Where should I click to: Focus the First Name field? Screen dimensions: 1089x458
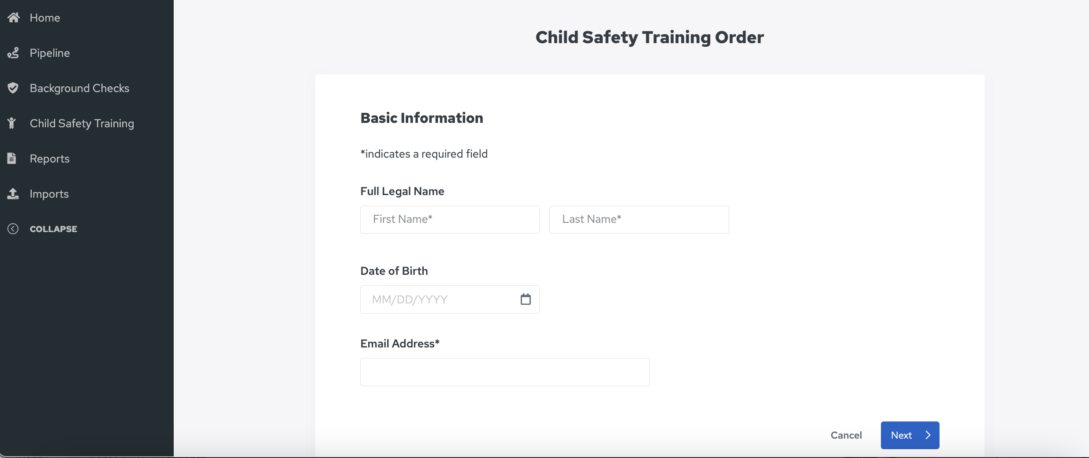pyautogui.click(x=450, y=219)
